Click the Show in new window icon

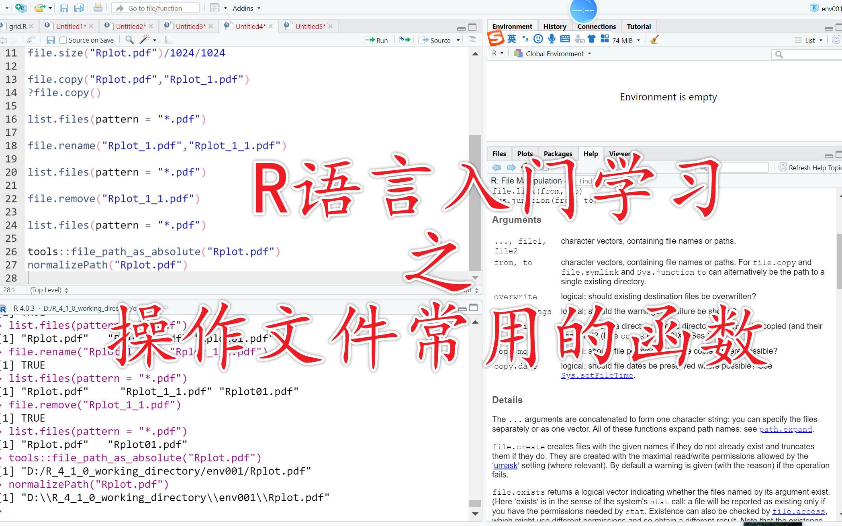(x=31, y=40)
